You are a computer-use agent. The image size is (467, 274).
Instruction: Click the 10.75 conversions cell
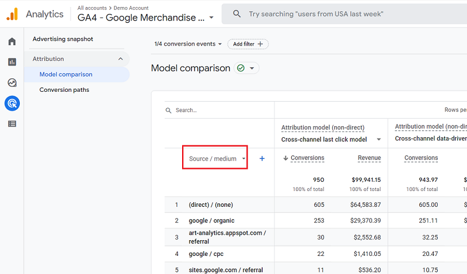tap(430, 270)
